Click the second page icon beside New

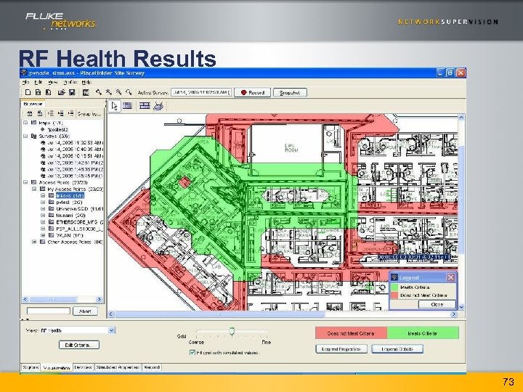(x=38, y=92)
